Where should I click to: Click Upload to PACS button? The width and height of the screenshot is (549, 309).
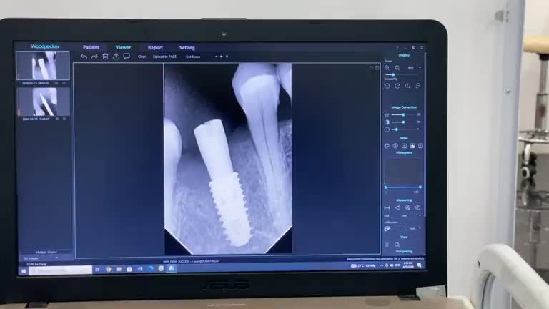tap(164, 57)
